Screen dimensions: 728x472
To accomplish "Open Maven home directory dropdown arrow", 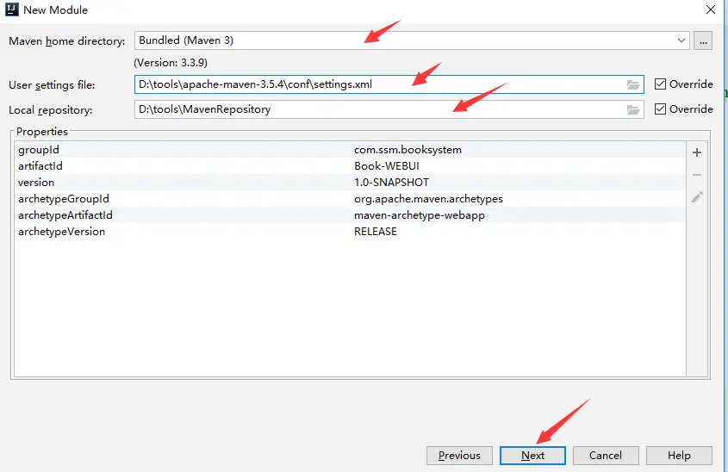I will pos(681,40).
